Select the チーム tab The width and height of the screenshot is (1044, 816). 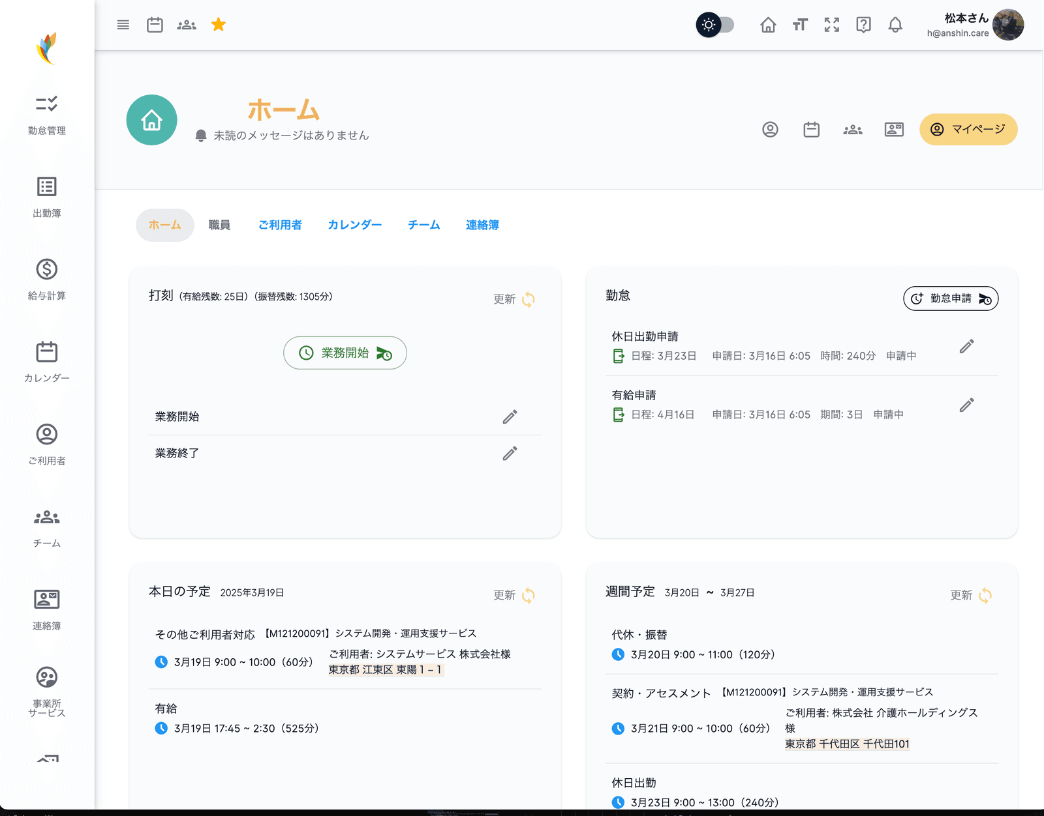click(424, 225)
